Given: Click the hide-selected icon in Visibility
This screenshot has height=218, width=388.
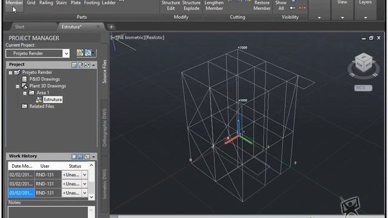Looking at the screenshot, I should click(293, 8).
